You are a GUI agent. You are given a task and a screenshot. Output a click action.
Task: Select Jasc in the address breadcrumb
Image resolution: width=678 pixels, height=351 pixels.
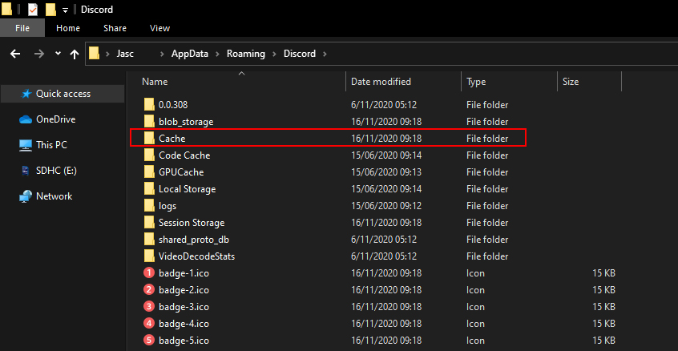coord(126,54)
